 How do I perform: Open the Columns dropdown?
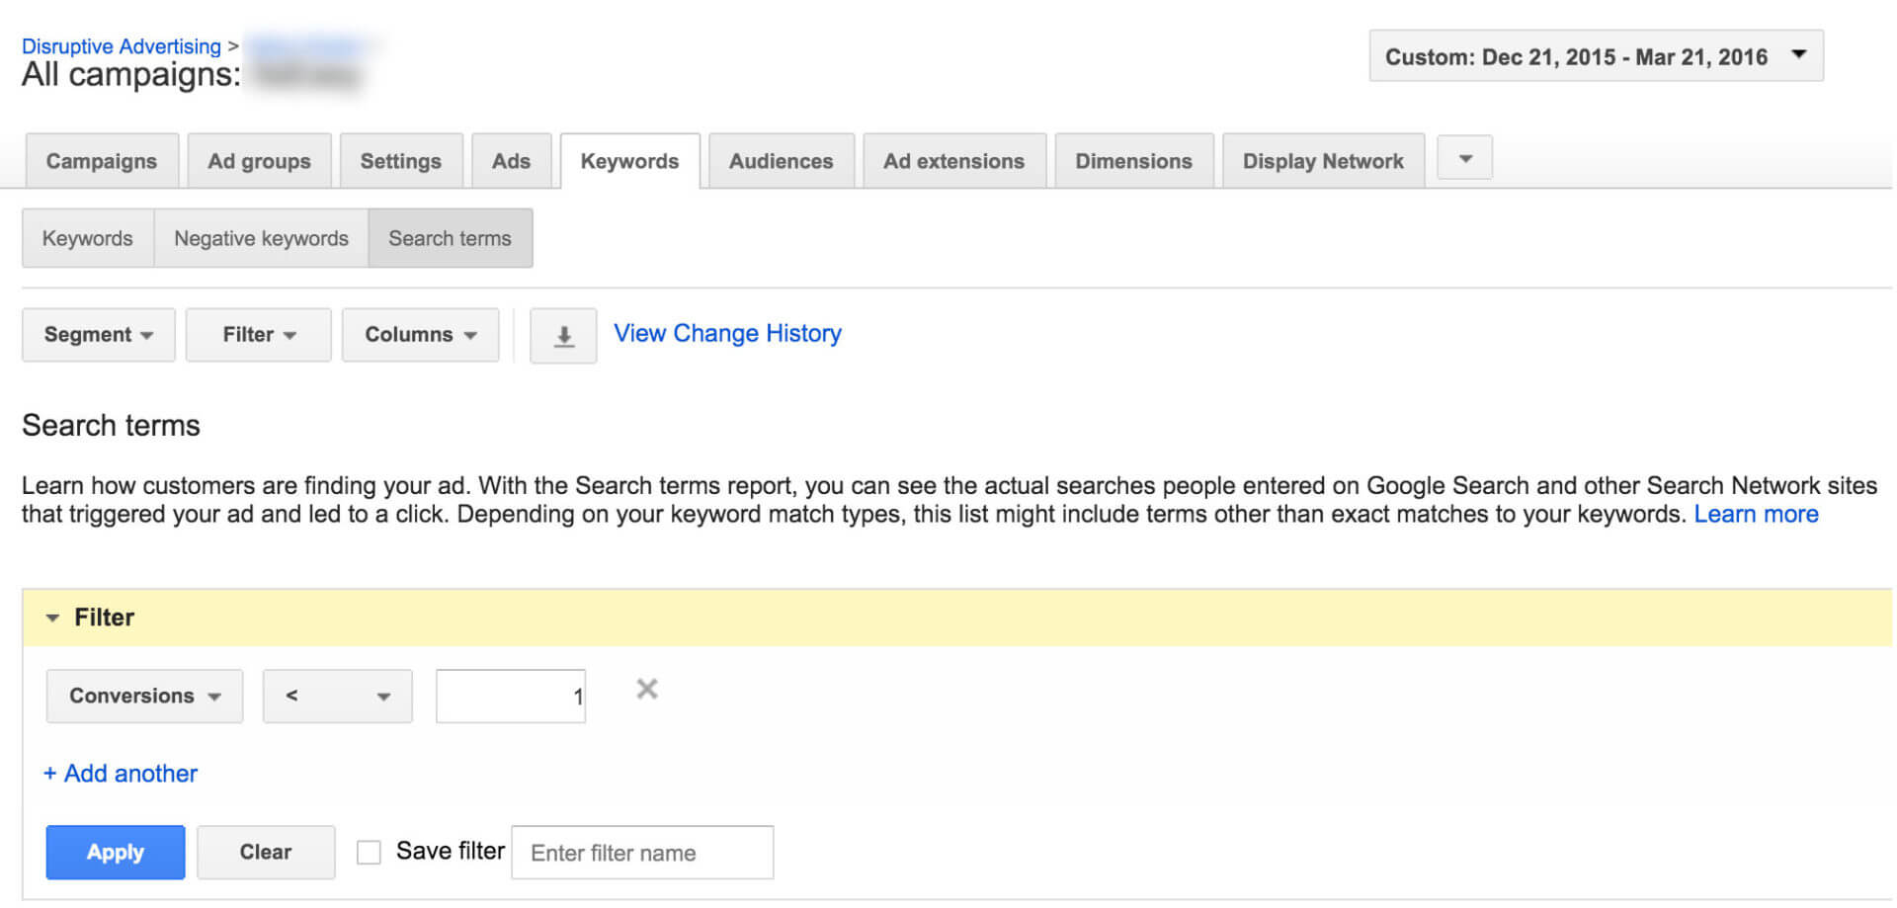[x=420, y=335]
